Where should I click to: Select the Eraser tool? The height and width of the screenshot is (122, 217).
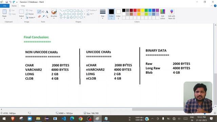39,17
